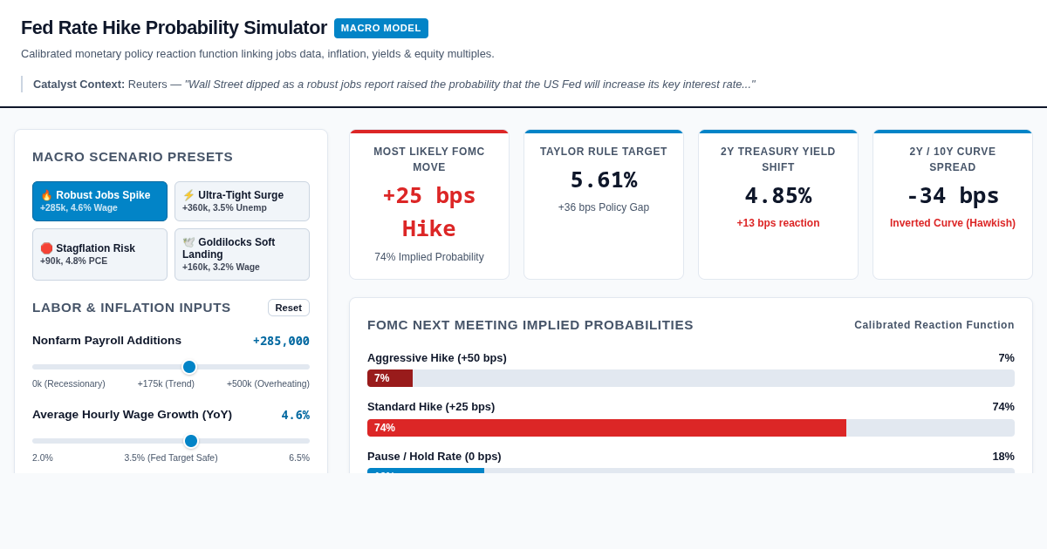
Task: Open the Taylor Rule Target card
Action: tap(604, 205)
